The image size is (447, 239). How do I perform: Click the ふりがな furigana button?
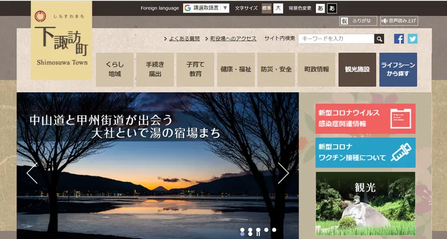[358, 21]
